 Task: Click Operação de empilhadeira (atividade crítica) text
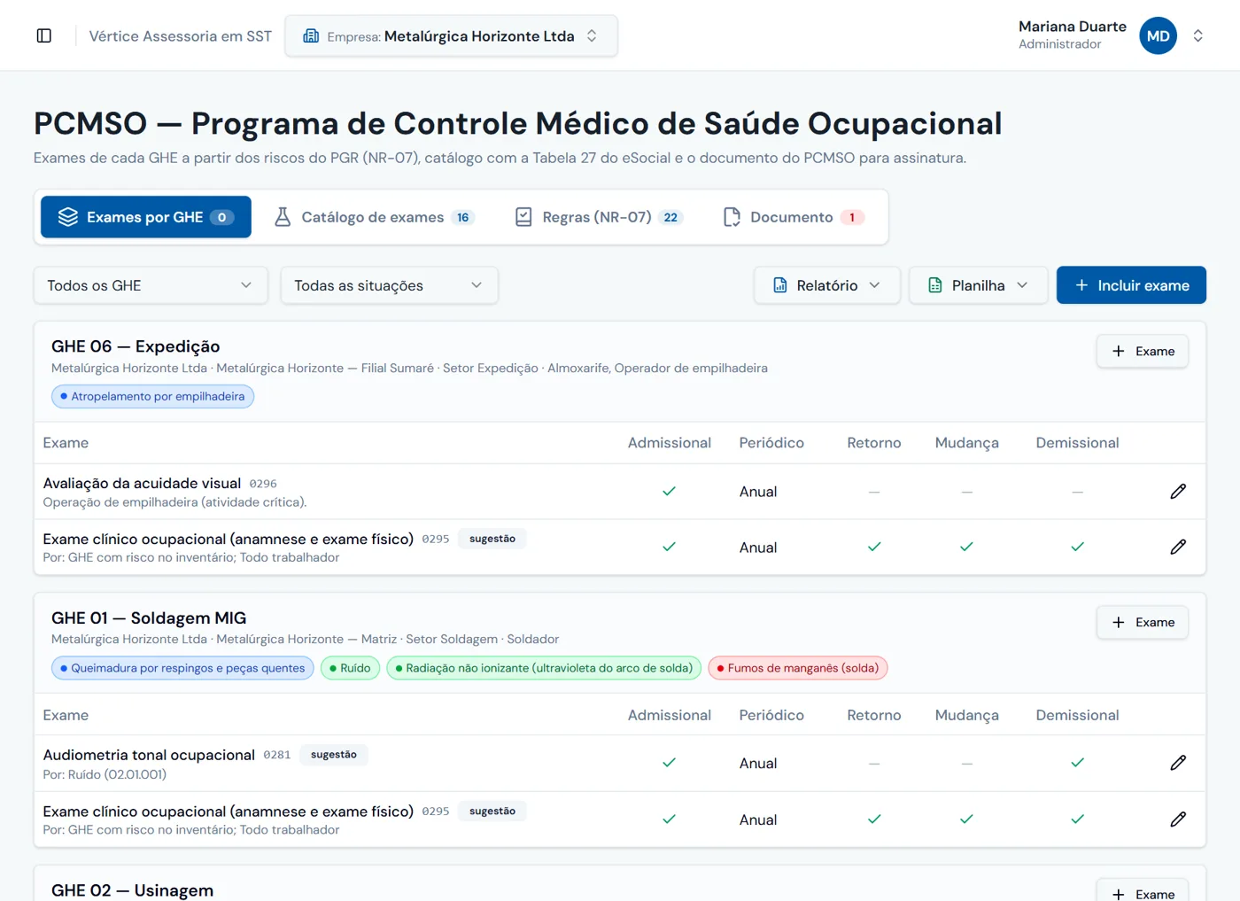(175, 502)
